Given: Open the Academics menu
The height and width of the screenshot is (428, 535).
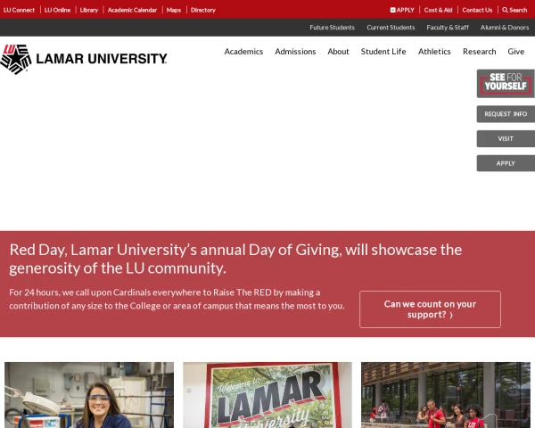Looking at the screenshot, I should 243,52.
